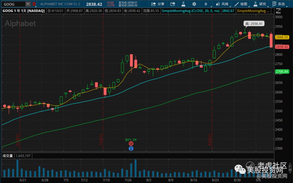Click the 范围:85.55 range field
Viewport: 293px width, 183px height.
(x=151, y=11)
